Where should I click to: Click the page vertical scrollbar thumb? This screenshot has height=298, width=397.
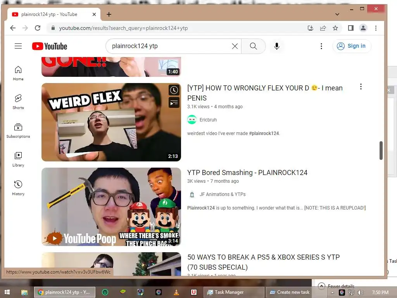[381, 151]
